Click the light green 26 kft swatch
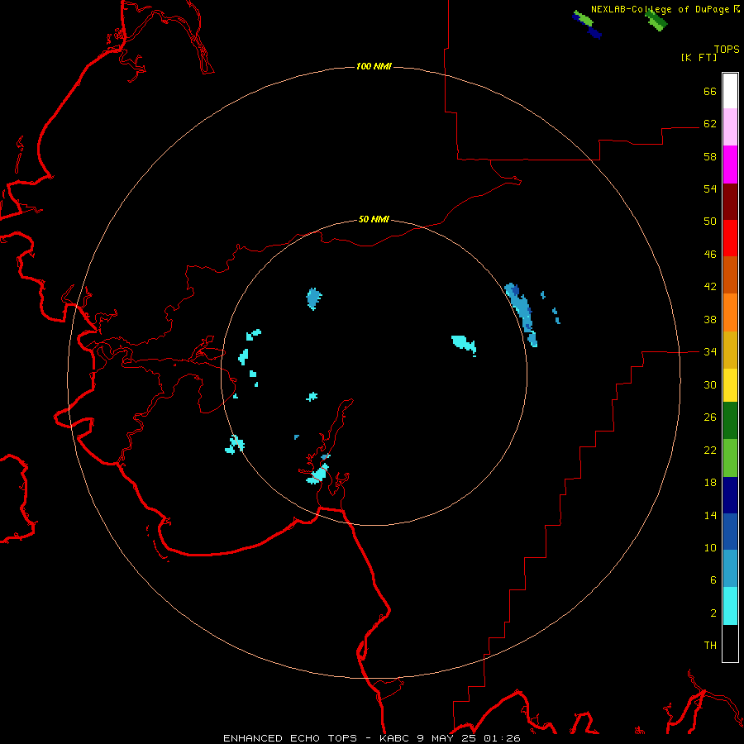 click(x=730, y=458)
